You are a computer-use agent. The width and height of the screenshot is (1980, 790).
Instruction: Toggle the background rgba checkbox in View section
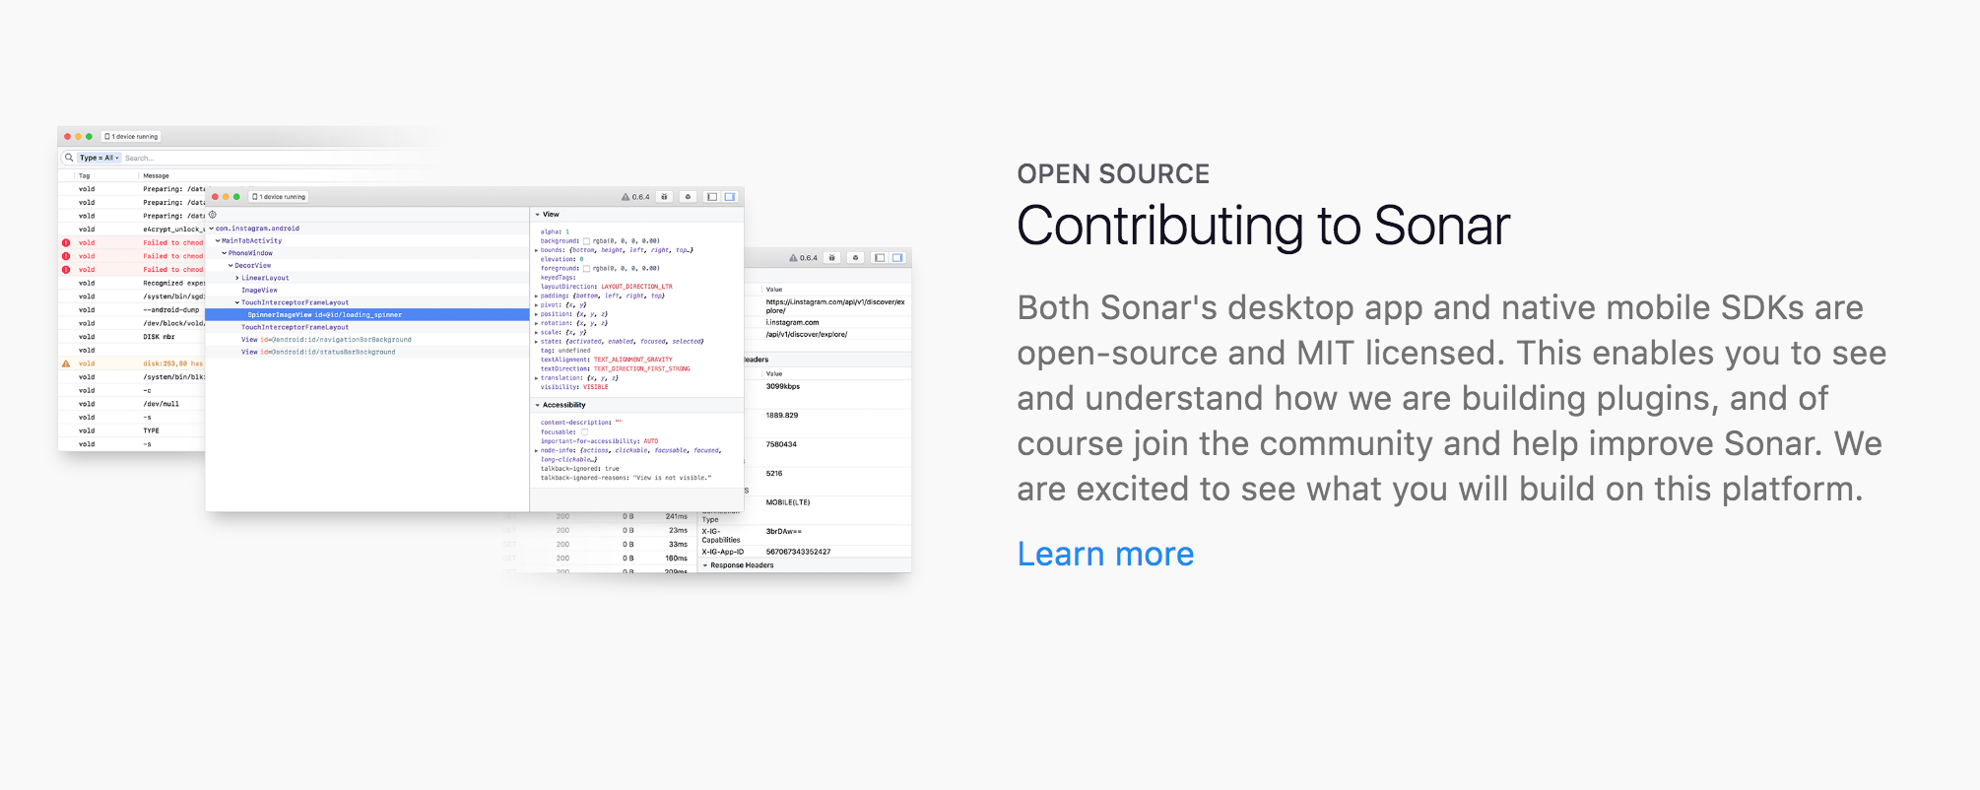click(x=586, y=240)
